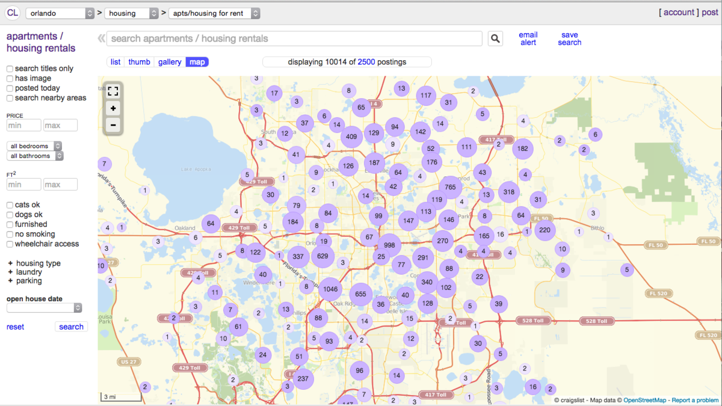Open the 340 postings map cluster
The image size is (722, 406).
point(427,282)
